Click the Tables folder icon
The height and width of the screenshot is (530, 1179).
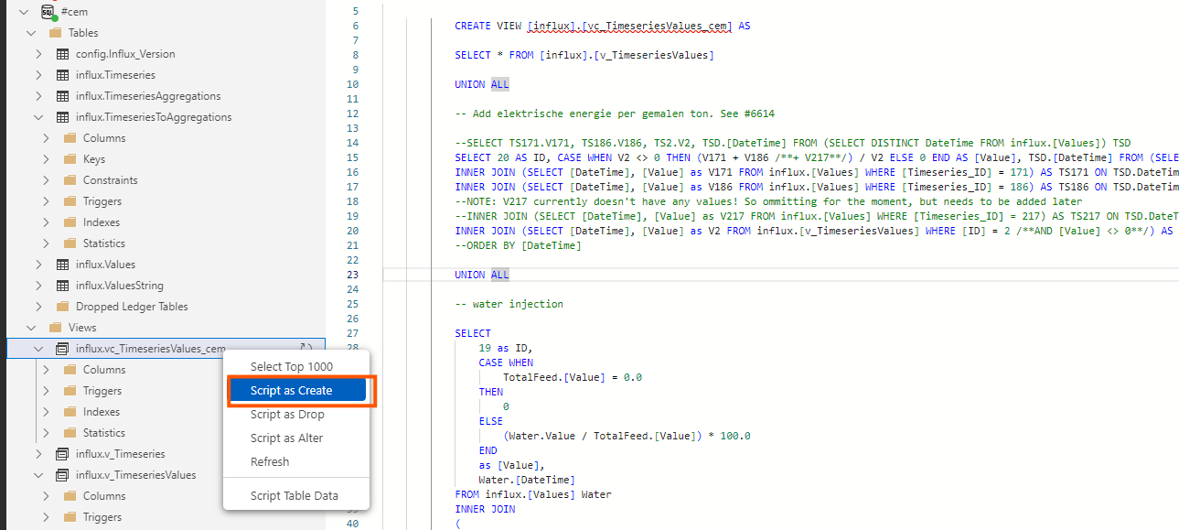click(55, 33)
